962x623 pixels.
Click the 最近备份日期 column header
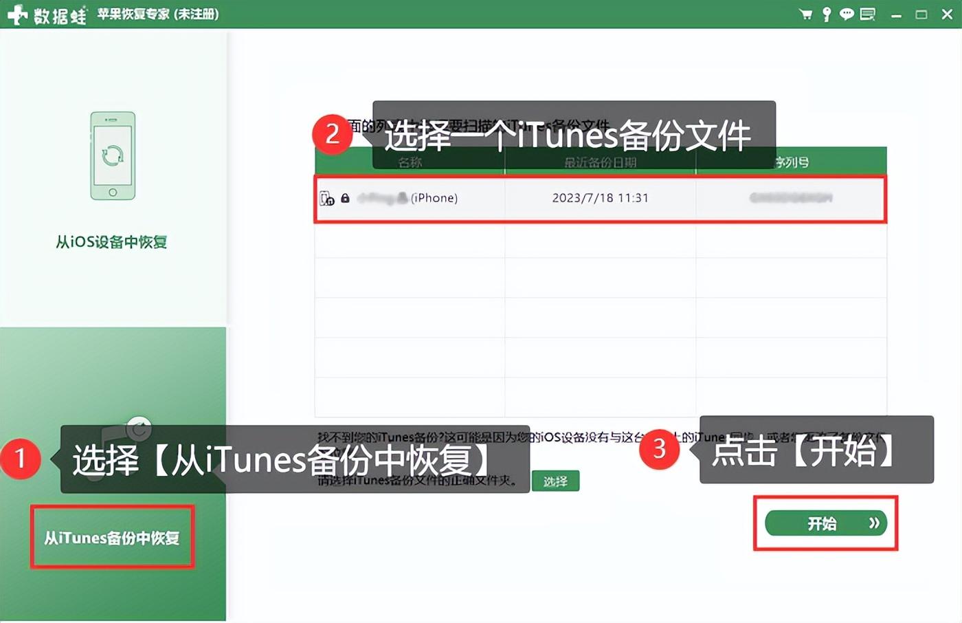pos(600,161)
